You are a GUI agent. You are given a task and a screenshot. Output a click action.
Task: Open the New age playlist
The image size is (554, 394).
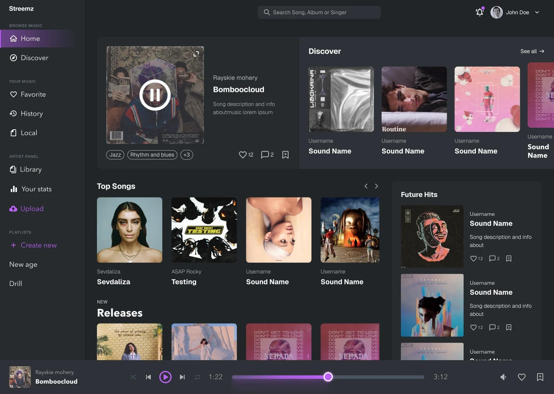click(x=23, y=264)
